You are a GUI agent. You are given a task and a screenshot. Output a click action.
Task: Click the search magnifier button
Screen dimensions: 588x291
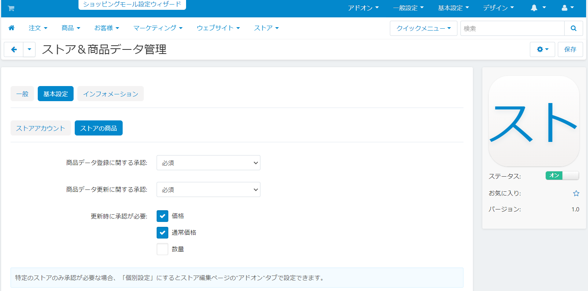(574, 28)
